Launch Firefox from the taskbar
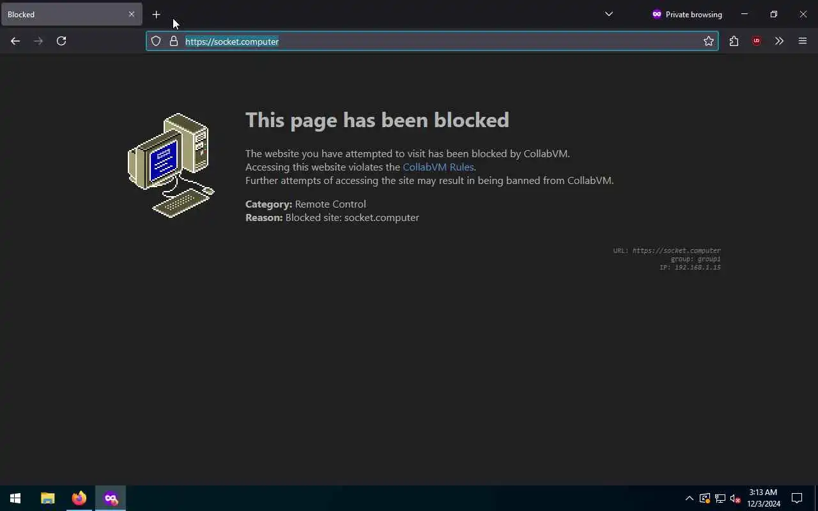The image size is (818, 511). click(x=79, y=498)
